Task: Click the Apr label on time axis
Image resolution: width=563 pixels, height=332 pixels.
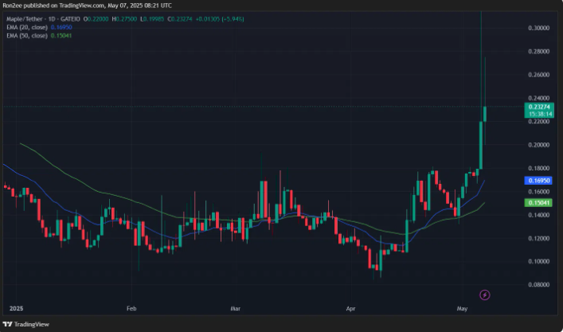Action: tap(350, 308)
